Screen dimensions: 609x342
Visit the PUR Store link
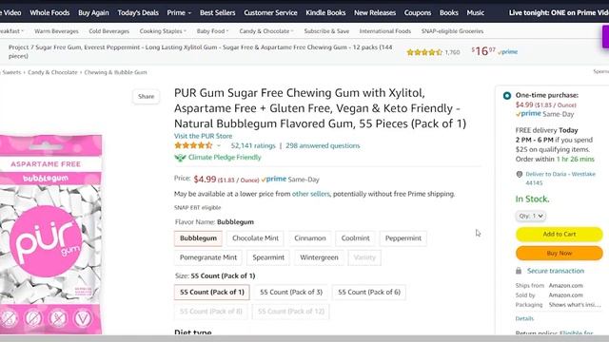tap(203, 136)
